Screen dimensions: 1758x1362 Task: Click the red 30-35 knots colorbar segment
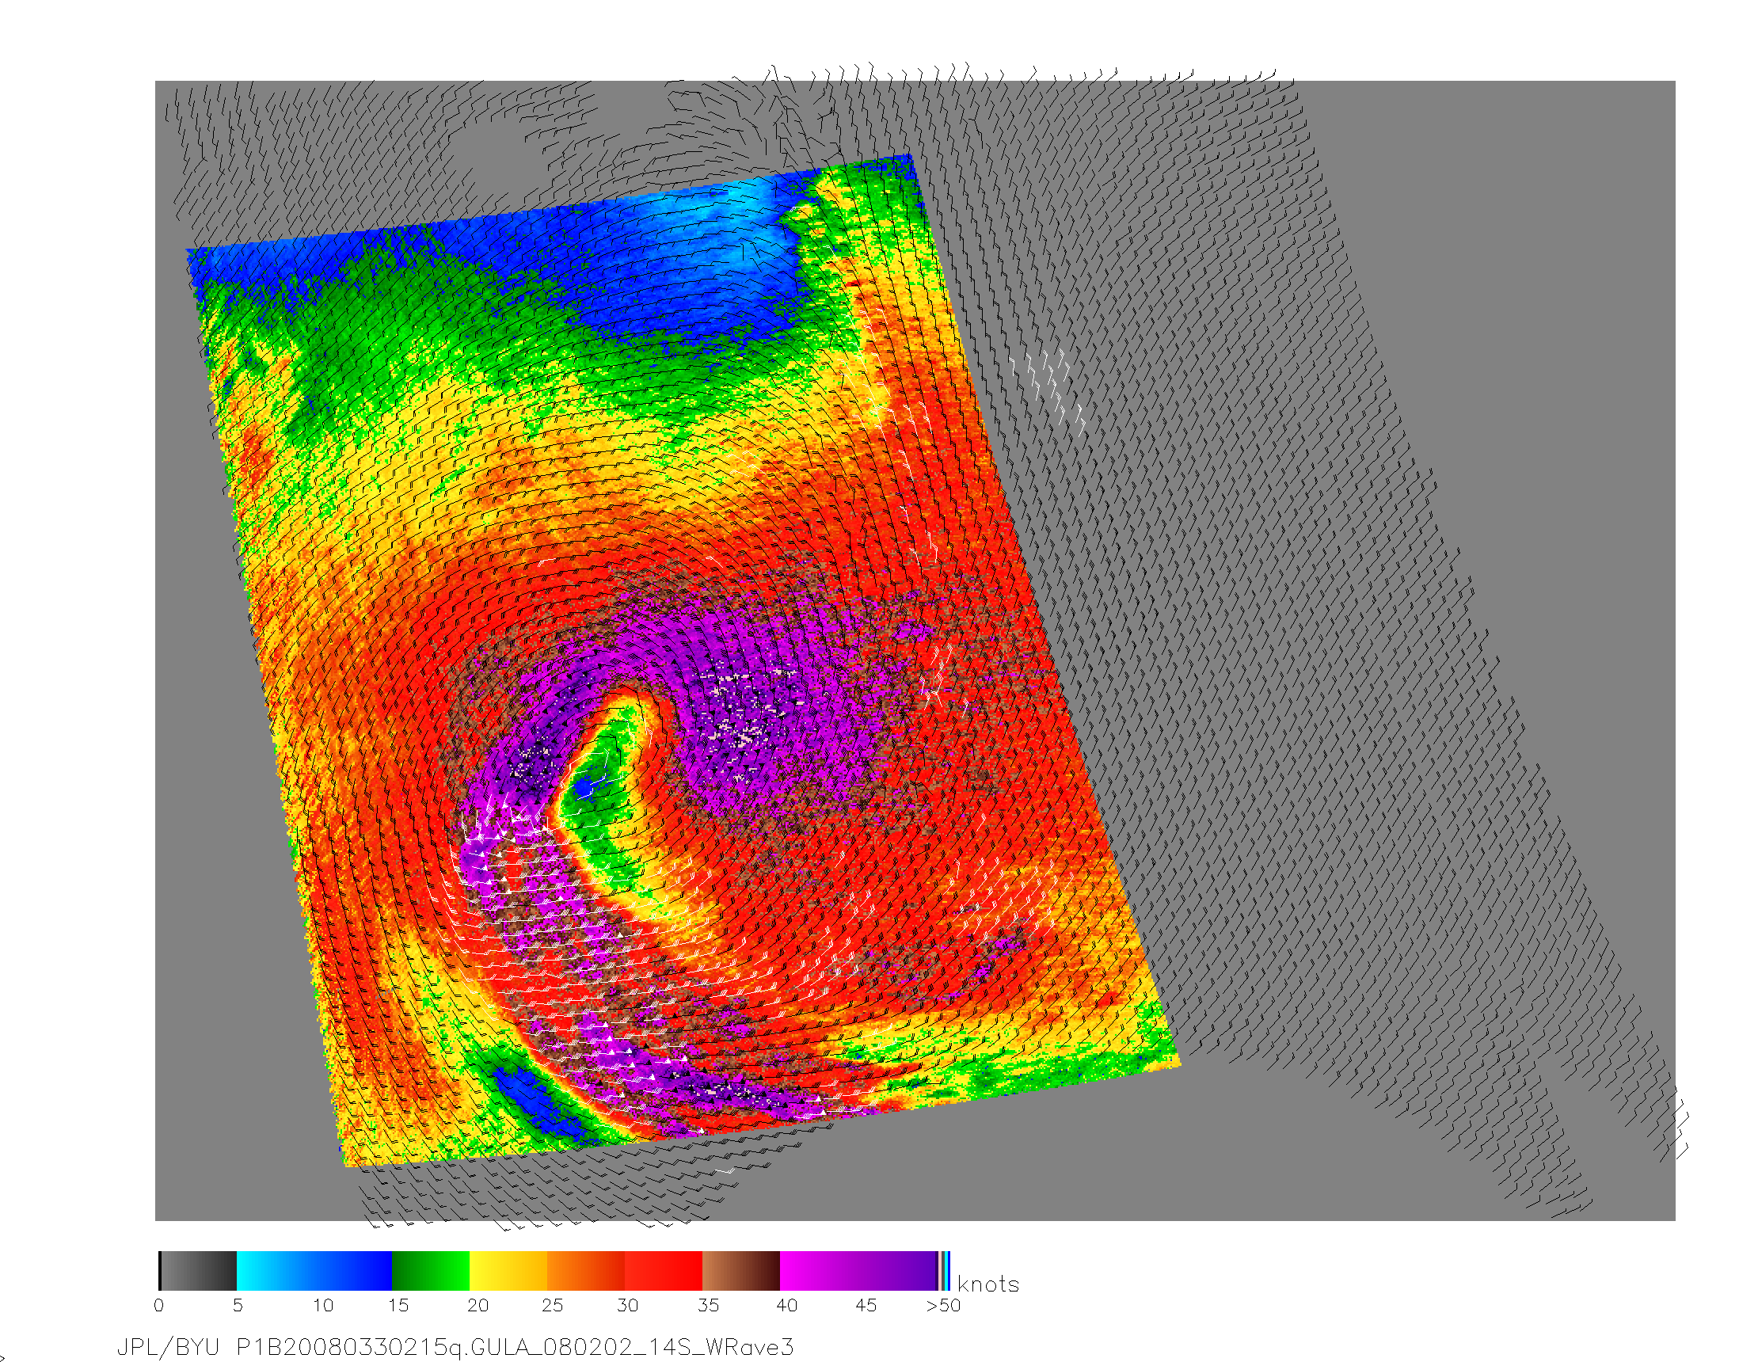pyautogui.click(x=664, y=1271)
